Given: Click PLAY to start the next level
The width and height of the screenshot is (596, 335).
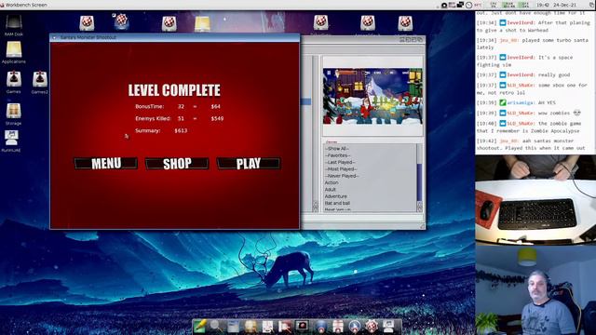Looking at the screenshot, I should [x=249, y=164].
